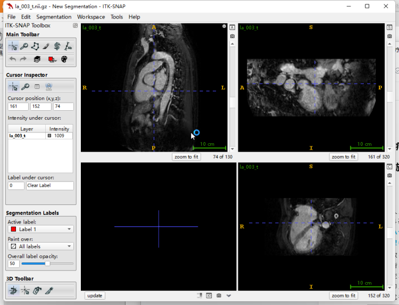This screenshot has width=399, height=305.
Task: Adjust the overall label opacity slider
Action: coord(47,263)
